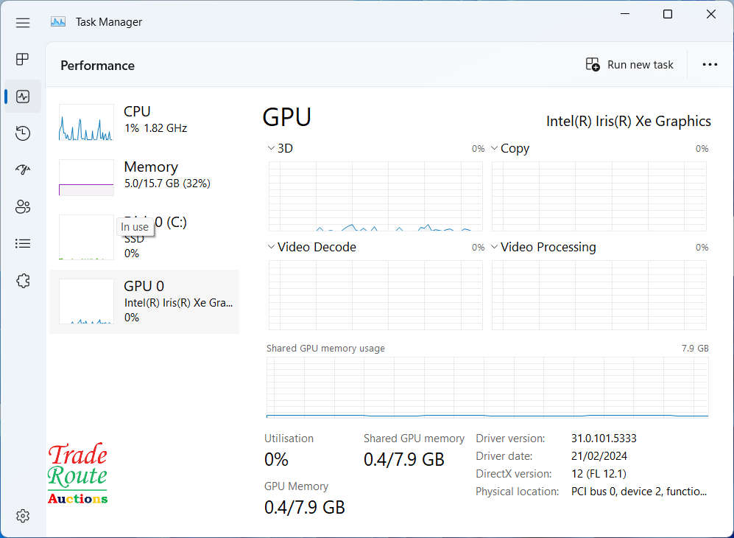This screenshot has height=538, width=734.
Task: Open the hamburger navigation menu
Action: point(23,22)
